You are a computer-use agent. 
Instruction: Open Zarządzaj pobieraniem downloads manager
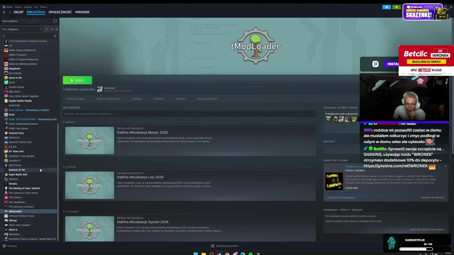(x=225, y=246)
